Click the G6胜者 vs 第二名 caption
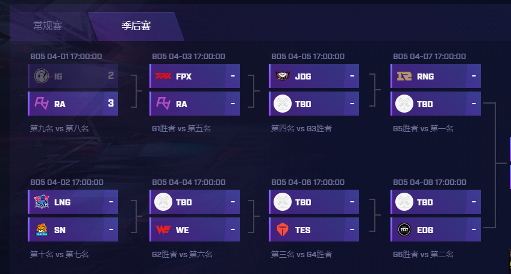The width and height of the screenshot is (511, 274). [x=423, y=254]
